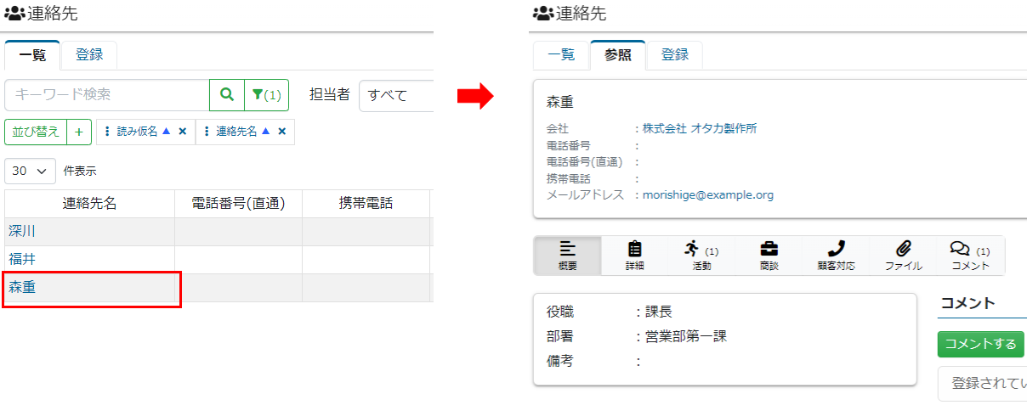Image resolution: width=1027 pixels, height=405 pixels.
Task: Click the 担当者 label
Action: coord(330,95)
